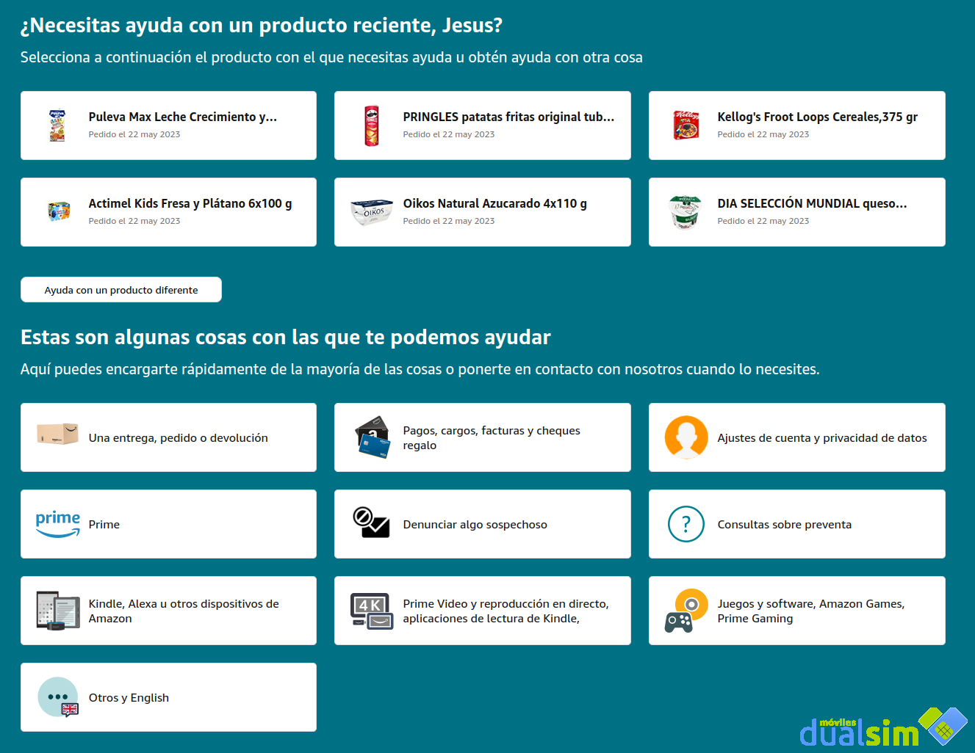Viewport: 975px width, 753px height.
Task: Open the DIA SELECCIÓN MUNDIAL queso order
Action: coord(796,211)
